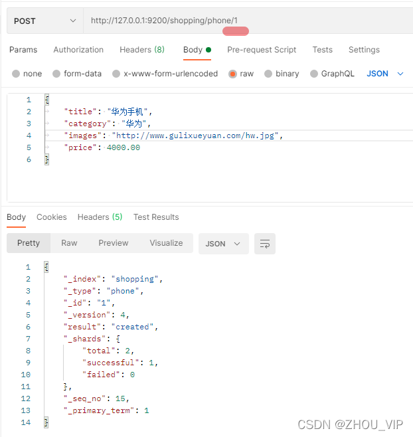Select the request Body tab

tap(197, 50)
